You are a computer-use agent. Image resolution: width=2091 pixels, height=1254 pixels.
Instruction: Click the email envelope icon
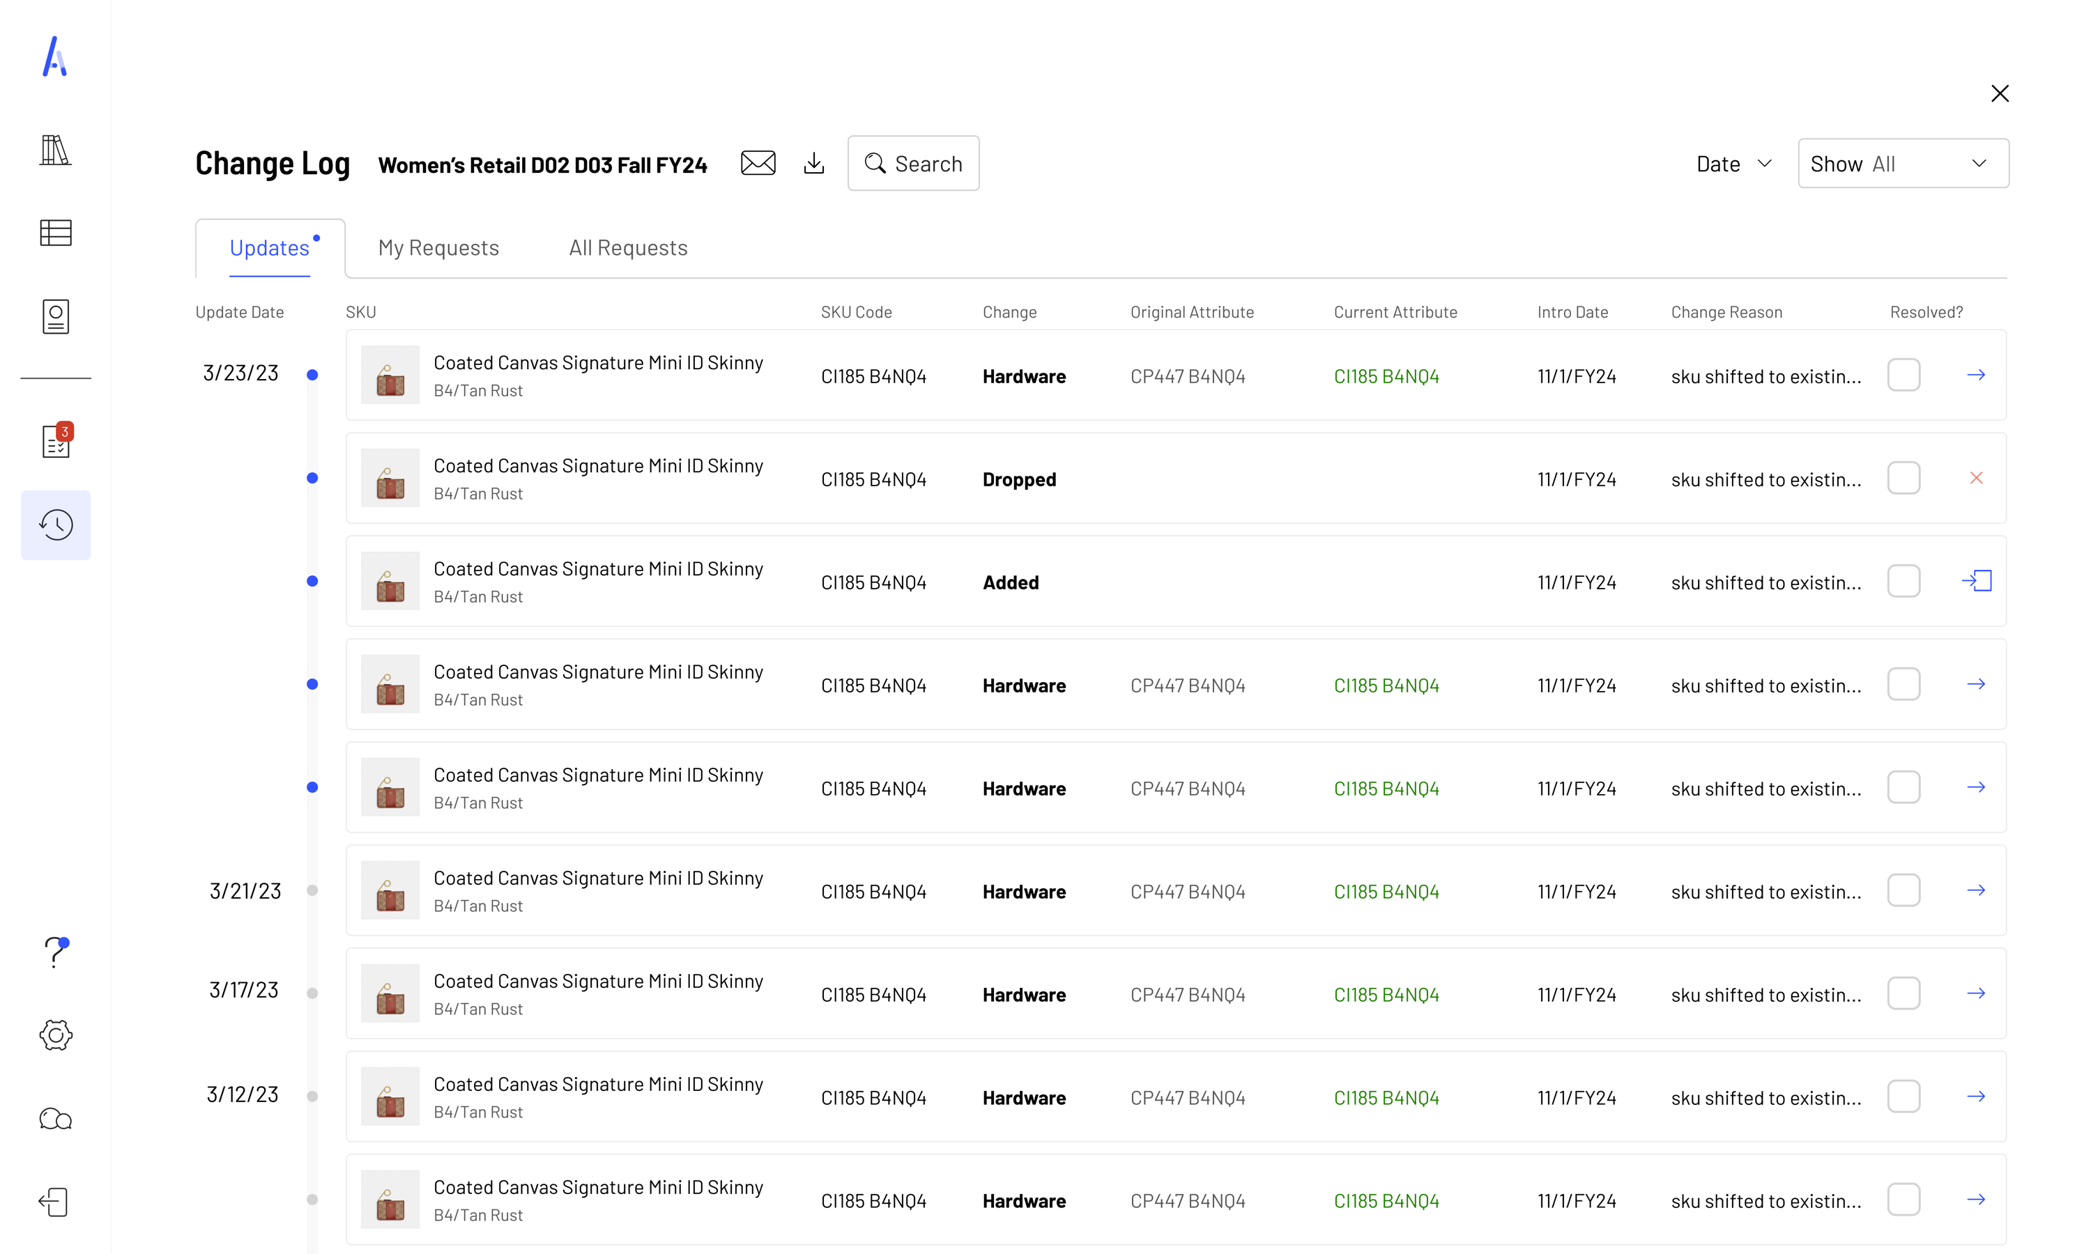[x=757, y=163]
